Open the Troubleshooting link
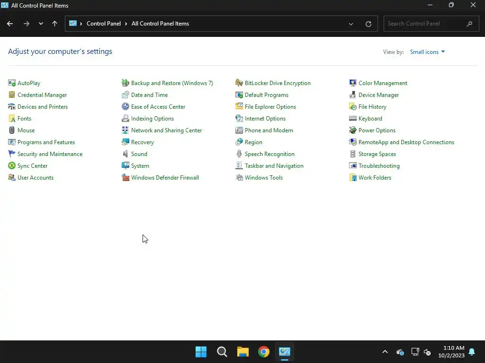This screenshot has height=363, width=485. (x=378, y=166)
